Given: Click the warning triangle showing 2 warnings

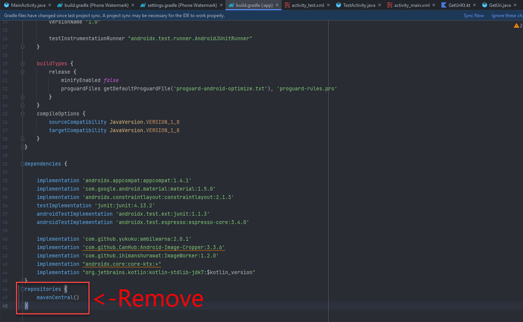Looking at the screenshot, I should coord(517,25).
